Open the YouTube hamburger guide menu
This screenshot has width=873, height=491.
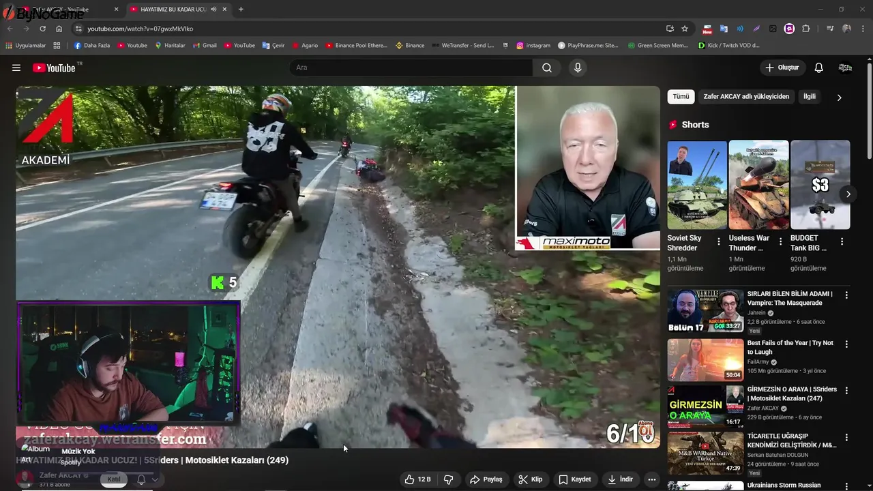16,68
